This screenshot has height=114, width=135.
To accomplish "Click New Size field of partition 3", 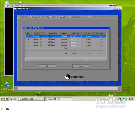I will (76, 42).
